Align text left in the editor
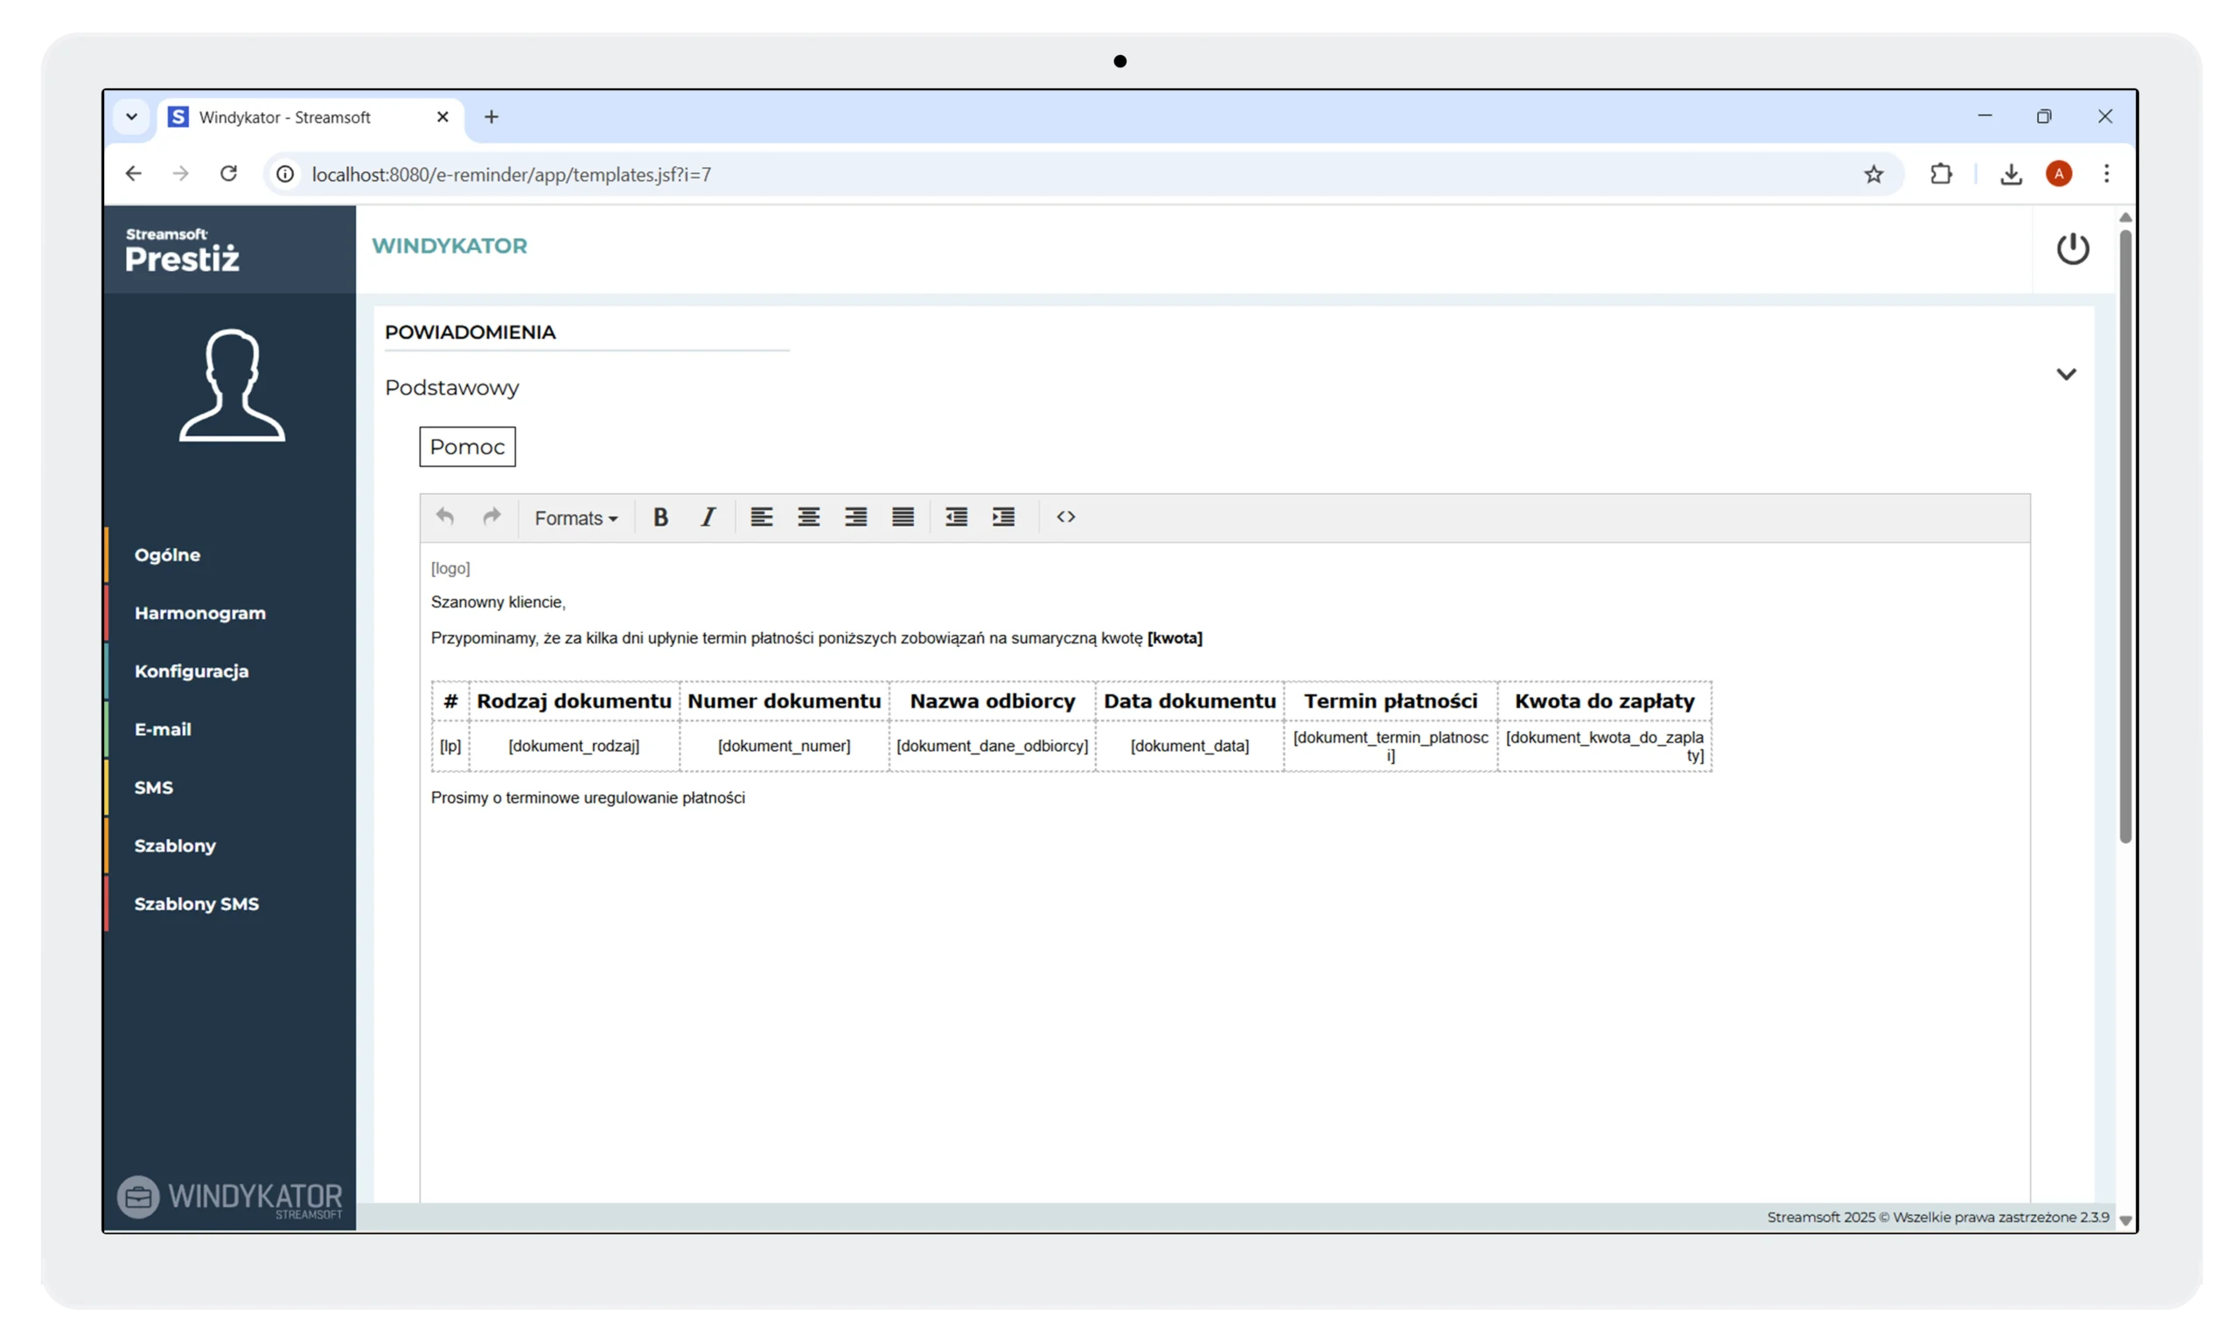The height and width of the screenshot is (1342, 2239). click(762, 518)
